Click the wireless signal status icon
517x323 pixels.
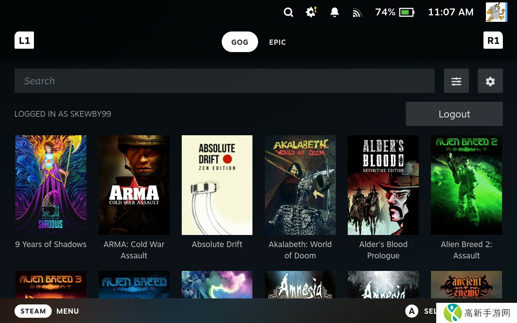tap(357, 13)
